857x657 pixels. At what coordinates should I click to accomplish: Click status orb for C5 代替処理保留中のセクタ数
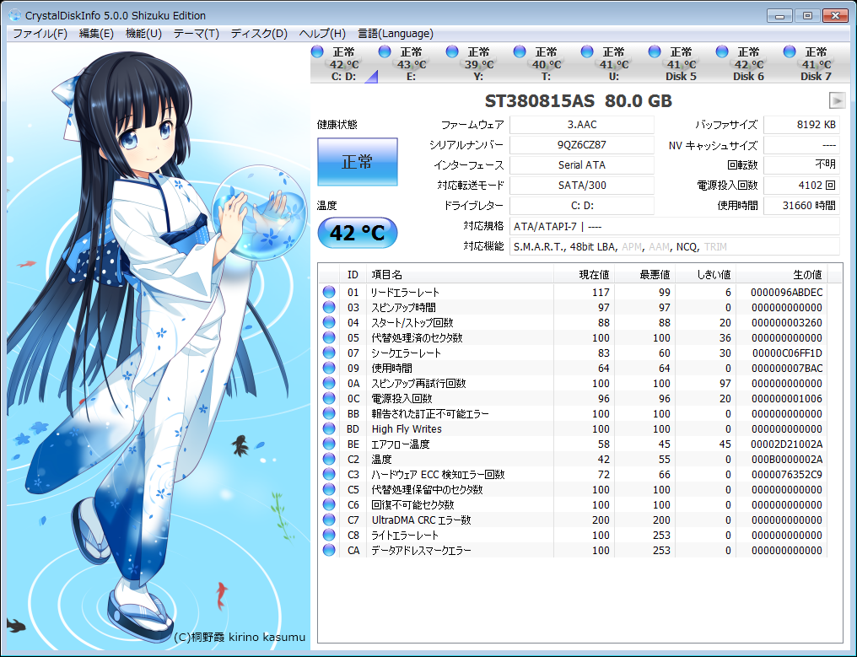[329, 489]
